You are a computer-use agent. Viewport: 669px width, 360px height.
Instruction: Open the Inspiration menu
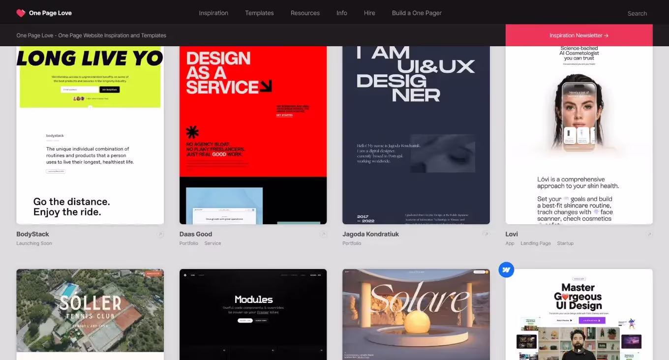pos(213,13)
